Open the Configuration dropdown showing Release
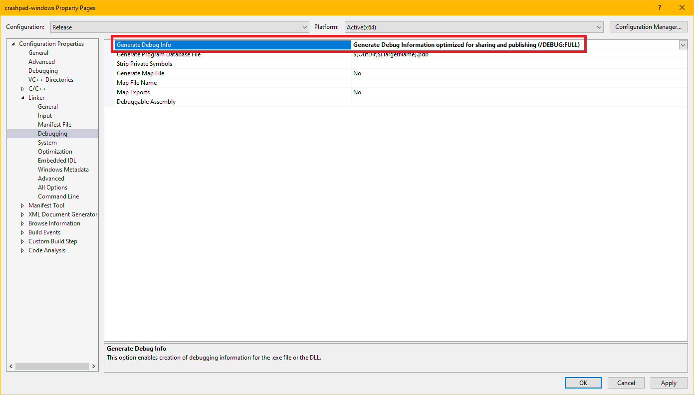The width and height of the screenshot is (694, 395). pyautogui.click(x=180, y=27)
